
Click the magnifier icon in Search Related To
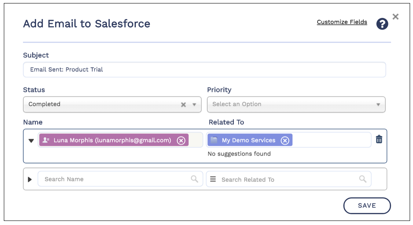point(362,179)
